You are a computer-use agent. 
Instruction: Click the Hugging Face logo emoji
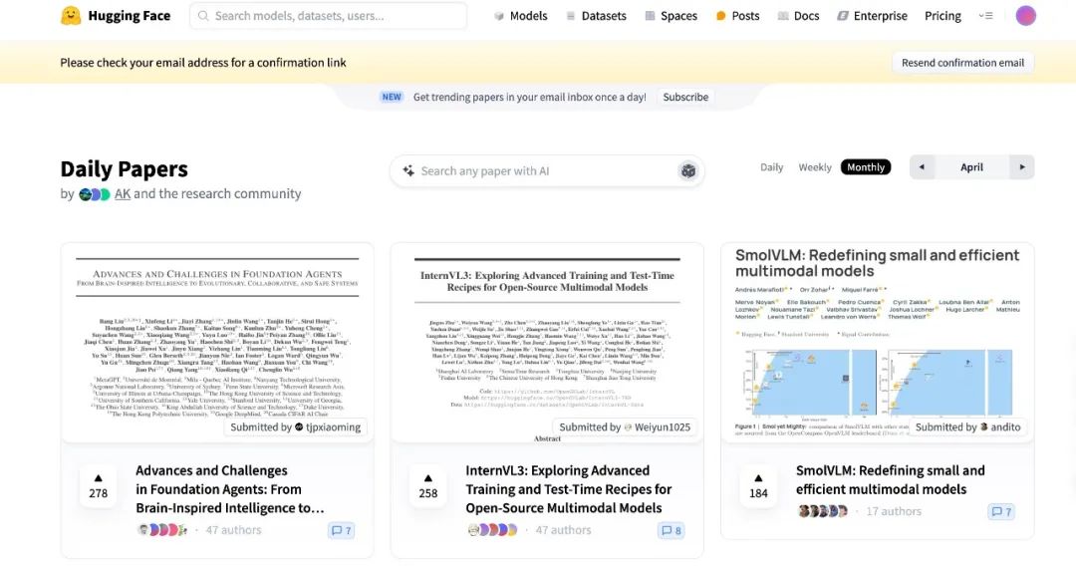coord(71,15)
